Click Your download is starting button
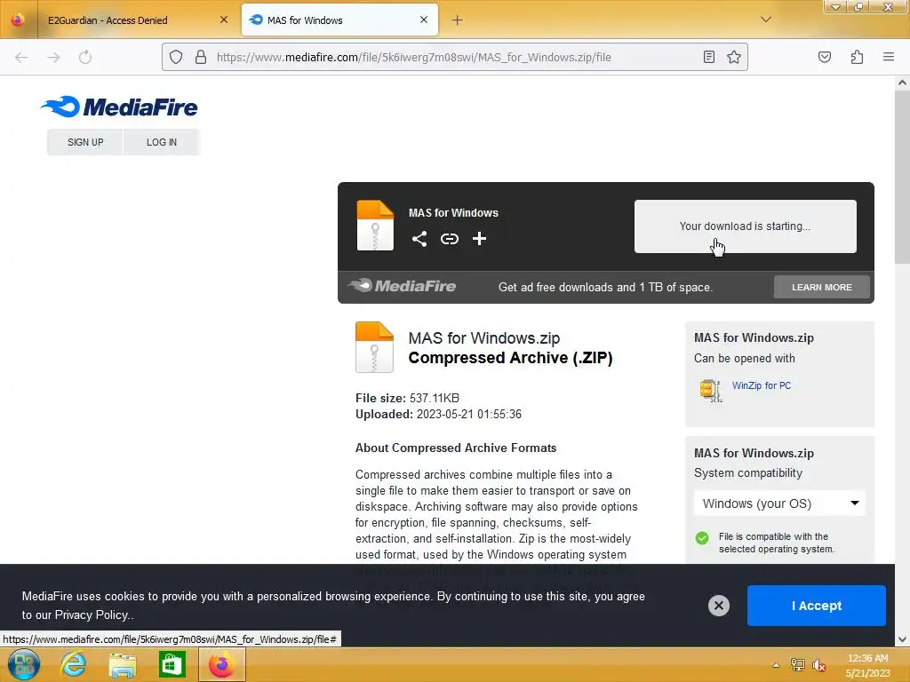The image size is (910, 682). coord(746,226)
